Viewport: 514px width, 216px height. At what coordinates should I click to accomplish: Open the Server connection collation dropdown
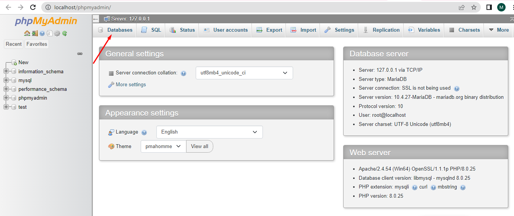[244, 73]
